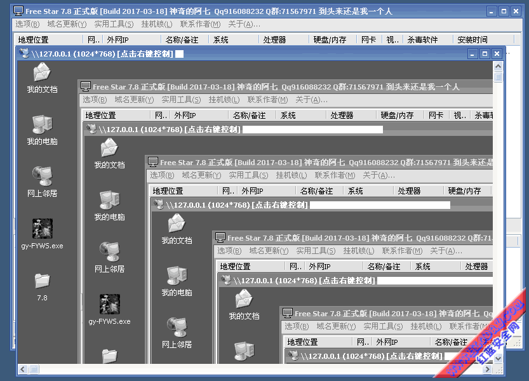Screen dimensions: 529x381
Task: Select 网上邻居 icon on the second-level remote desktop
Action: pos(110,258)
